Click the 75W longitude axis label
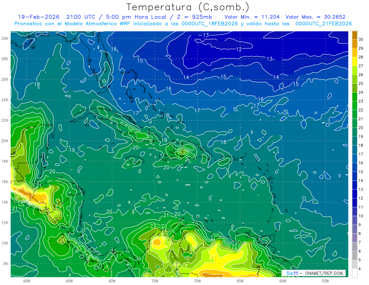The width and height of the screenshot is (369, 285). tap(155, 281)
